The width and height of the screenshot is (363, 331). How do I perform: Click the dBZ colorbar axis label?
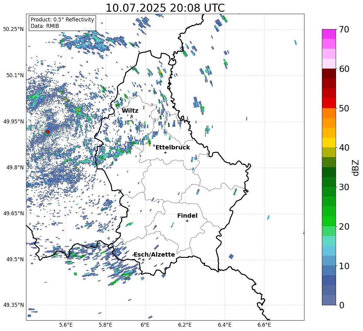(356, 167)
